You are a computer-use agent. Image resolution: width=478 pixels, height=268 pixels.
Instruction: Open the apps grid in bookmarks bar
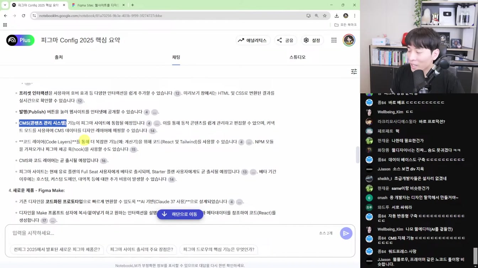pyautogui.click(x=5, y=25)
